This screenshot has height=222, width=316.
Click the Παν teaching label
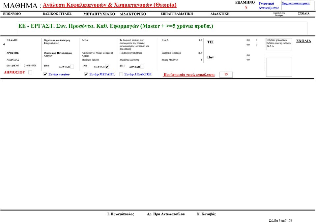[x=211, y=57]
